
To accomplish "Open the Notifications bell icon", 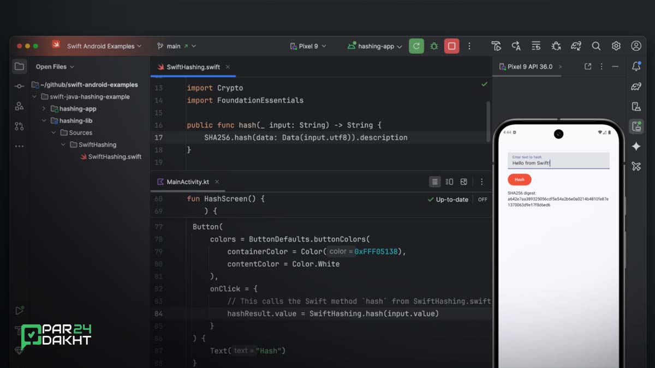I will pyautogui.click(x=636, y=67).
